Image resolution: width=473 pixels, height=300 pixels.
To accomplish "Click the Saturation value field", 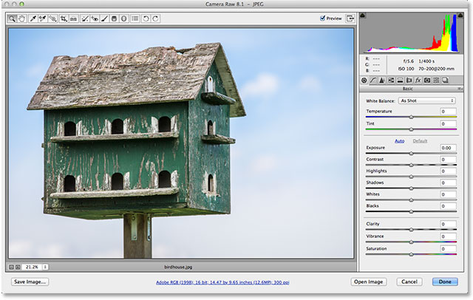I will point(448,249).
